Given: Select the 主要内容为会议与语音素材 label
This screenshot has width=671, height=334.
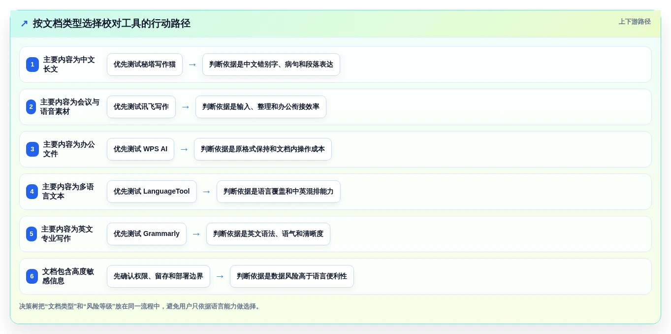Looking at the screenshot, I should pos(70,107).
